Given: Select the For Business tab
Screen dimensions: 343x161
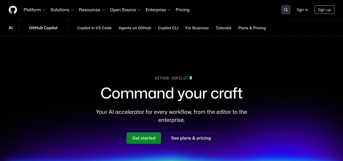Looking at the screenshot, I should pos(197,28).
